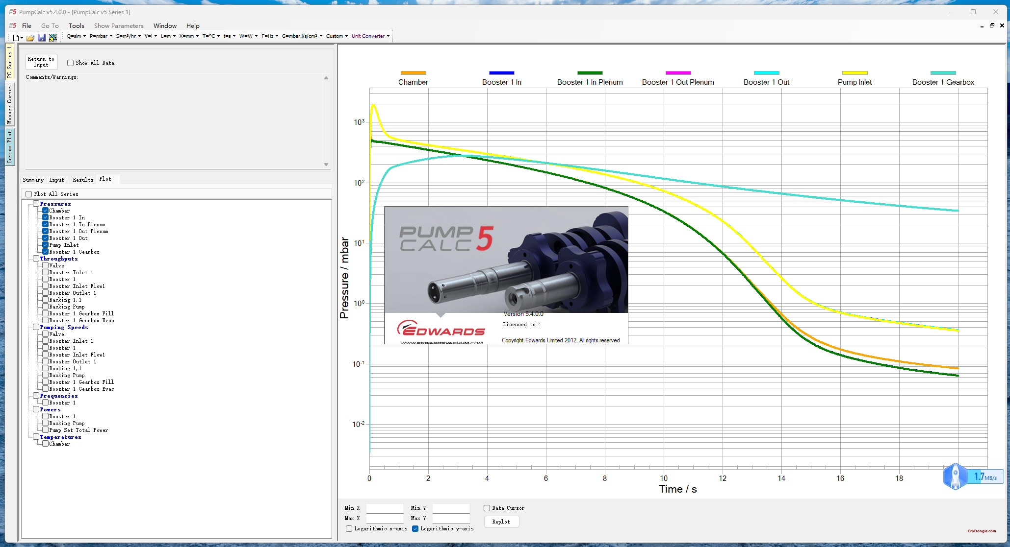This screenshot has width=1010, height=547.
Task: Uncheck the Chamber pressure series
Action: 45,211
